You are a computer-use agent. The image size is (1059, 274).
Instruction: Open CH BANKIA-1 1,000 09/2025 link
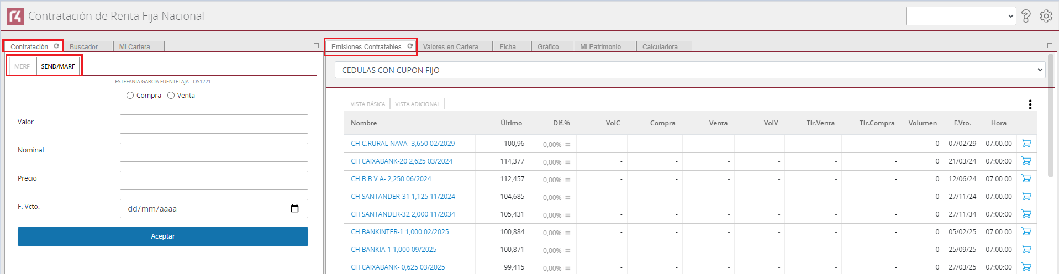393,250
